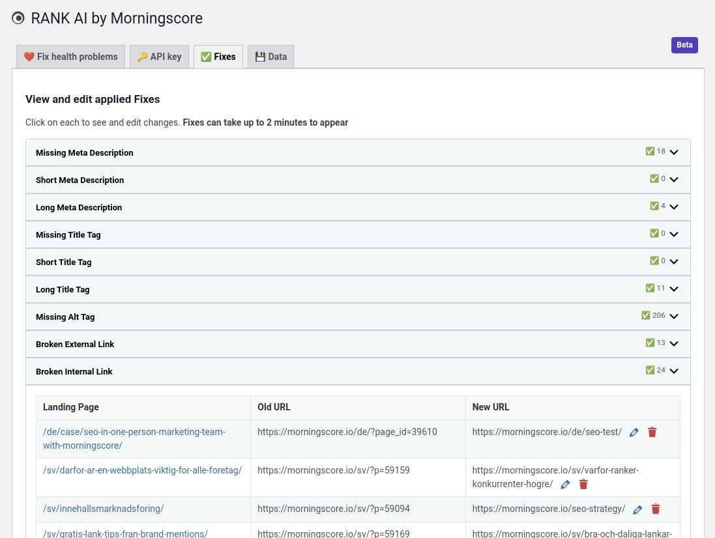This screenshot has height=538, width=715.
Task: Expand the Broken External Link chevron
Action: coord(674,344)
